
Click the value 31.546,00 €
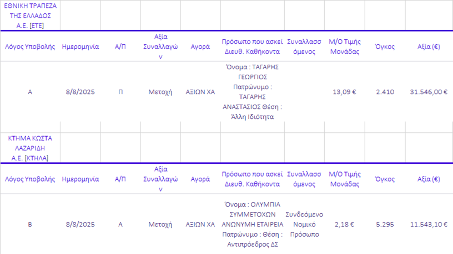point(429,92)
